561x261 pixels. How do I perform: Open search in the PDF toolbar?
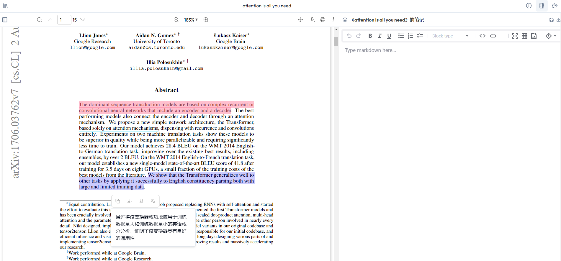click(x=39, y=20)
